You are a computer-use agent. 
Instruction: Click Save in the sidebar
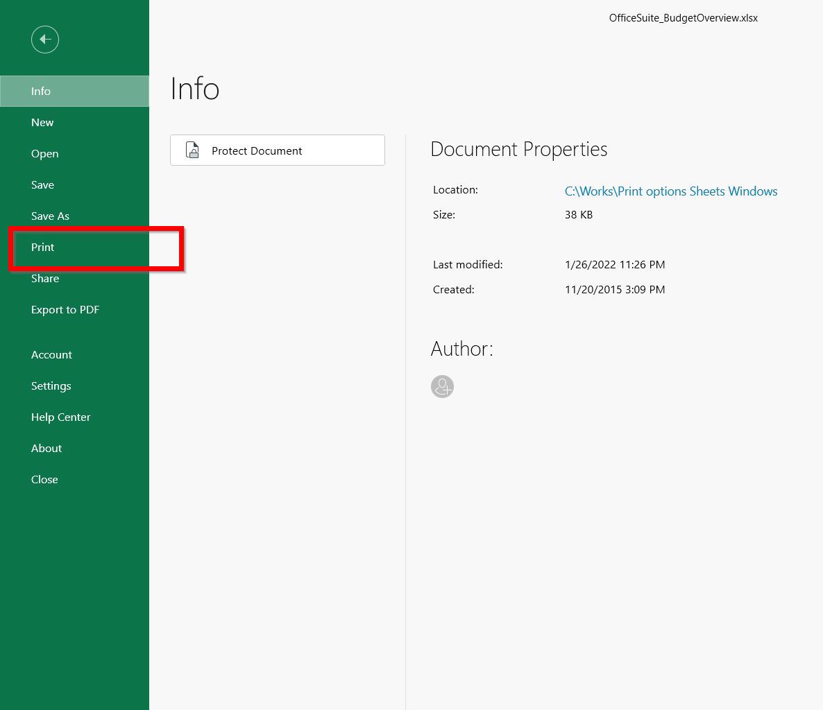tap(74, 184)
